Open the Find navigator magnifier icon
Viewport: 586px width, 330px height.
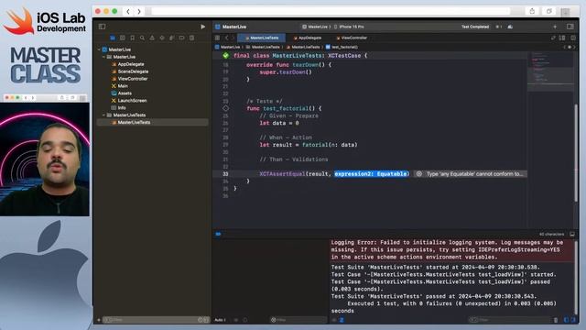tap(142, 38)
